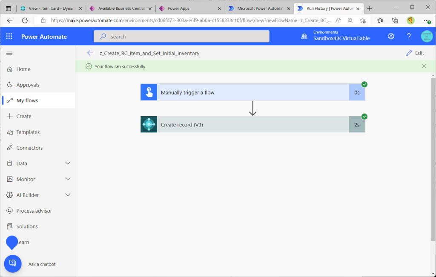The image size is (436, 277).
Task: Open browser zoom control icon
Action: click(350, 20)
